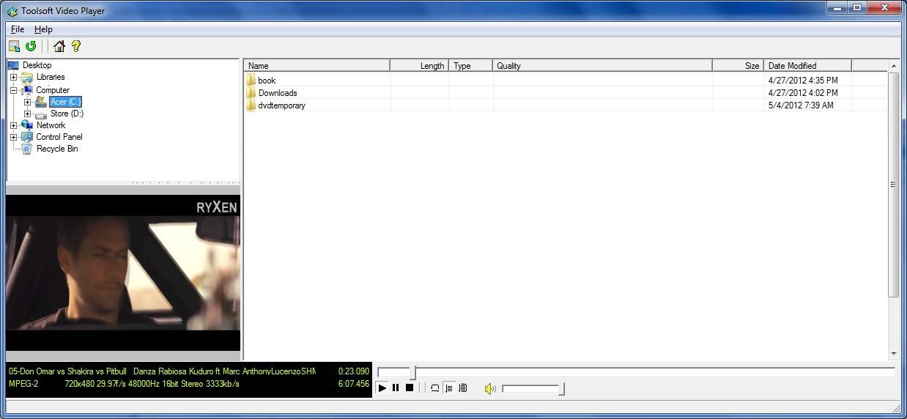Click date 4/27/2012 4:35 PM
Screen dimensions: 907x419
[x=803, y=81]
